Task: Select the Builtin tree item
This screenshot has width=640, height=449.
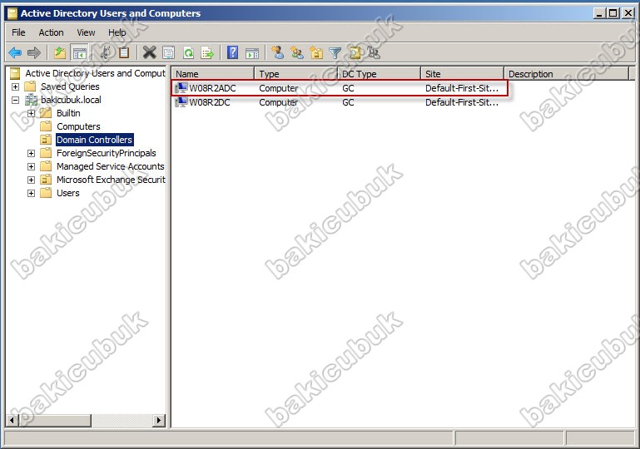Action: 68,113
